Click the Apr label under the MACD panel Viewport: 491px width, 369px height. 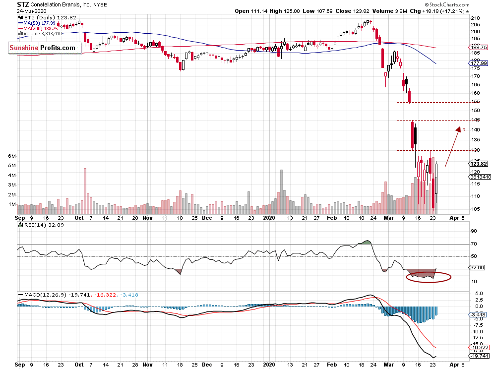454,365
